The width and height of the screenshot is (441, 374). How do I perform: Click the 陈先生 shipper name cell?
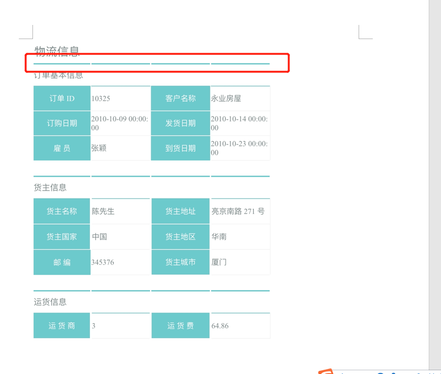click(120, 211)
